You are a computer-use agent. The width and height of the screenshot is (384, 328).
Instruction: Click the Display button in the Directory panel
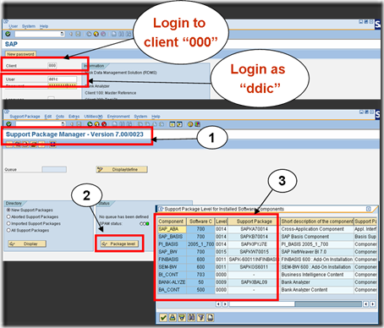point(27,243)
